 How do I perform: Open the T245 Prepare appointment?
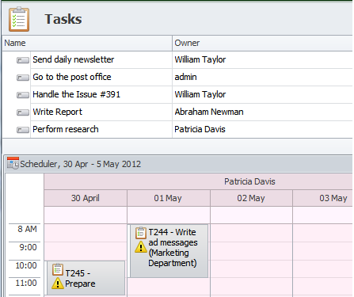(x=86, y=278)
